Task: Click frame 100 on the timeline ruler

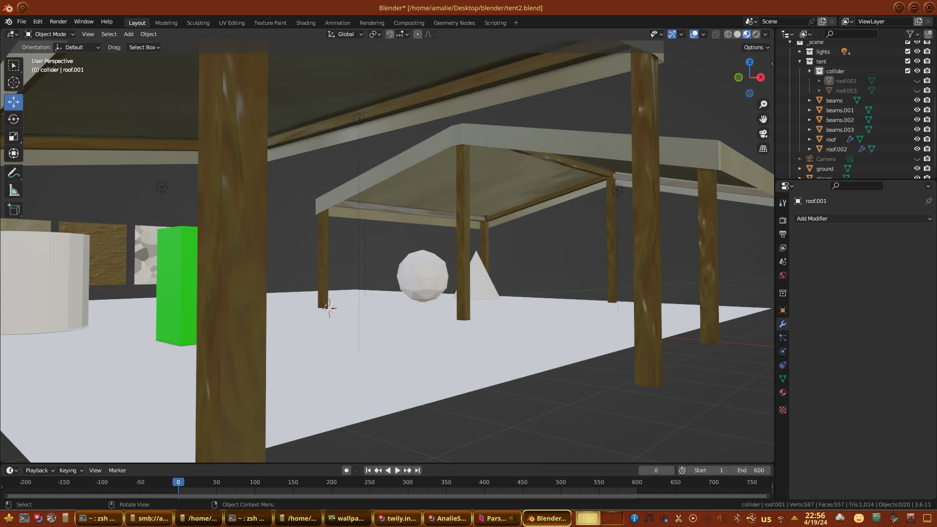Action: [255, 482]
